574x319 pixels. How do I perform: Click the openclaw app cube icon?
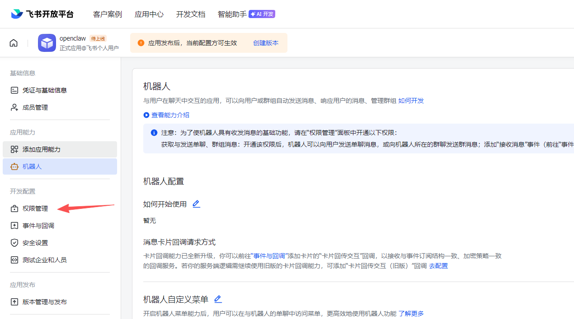[47, 43]
